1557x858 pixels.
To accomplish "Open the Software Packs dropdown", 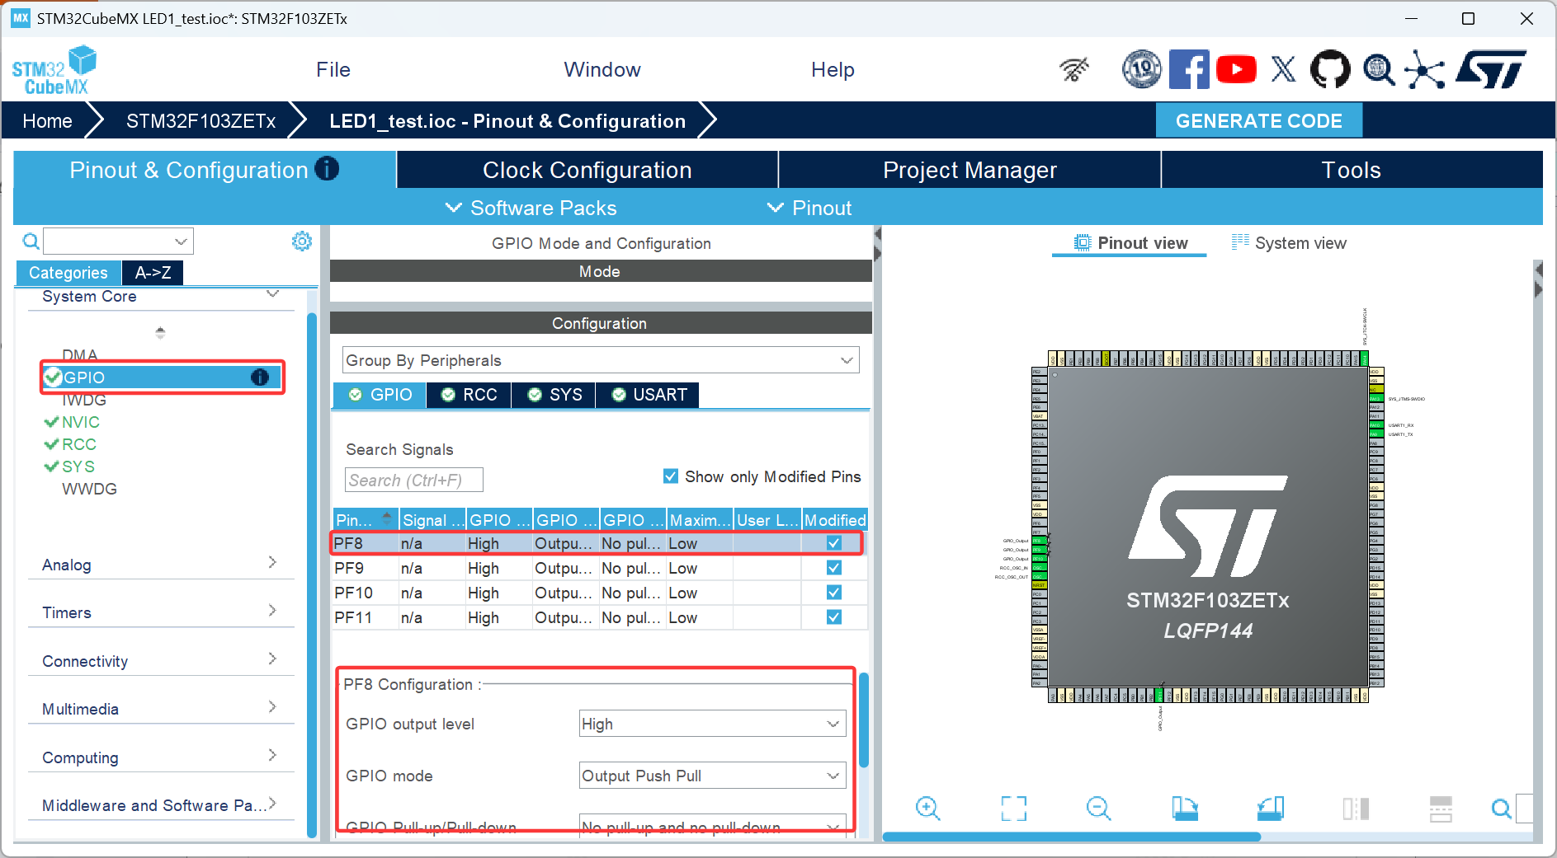I will click(531, 208).
